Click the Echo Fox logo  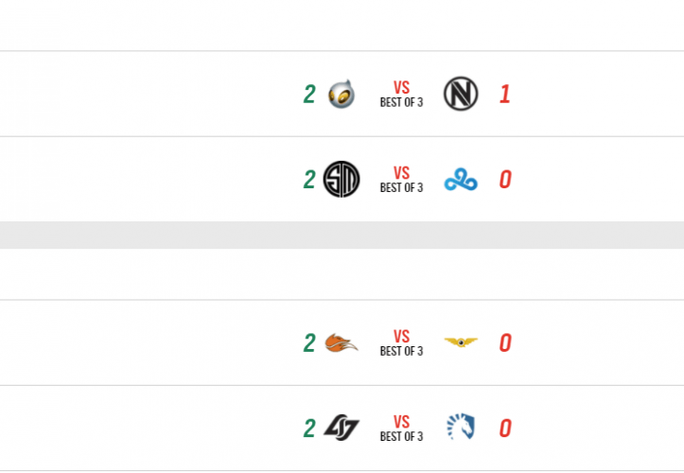tap(341, 342)
